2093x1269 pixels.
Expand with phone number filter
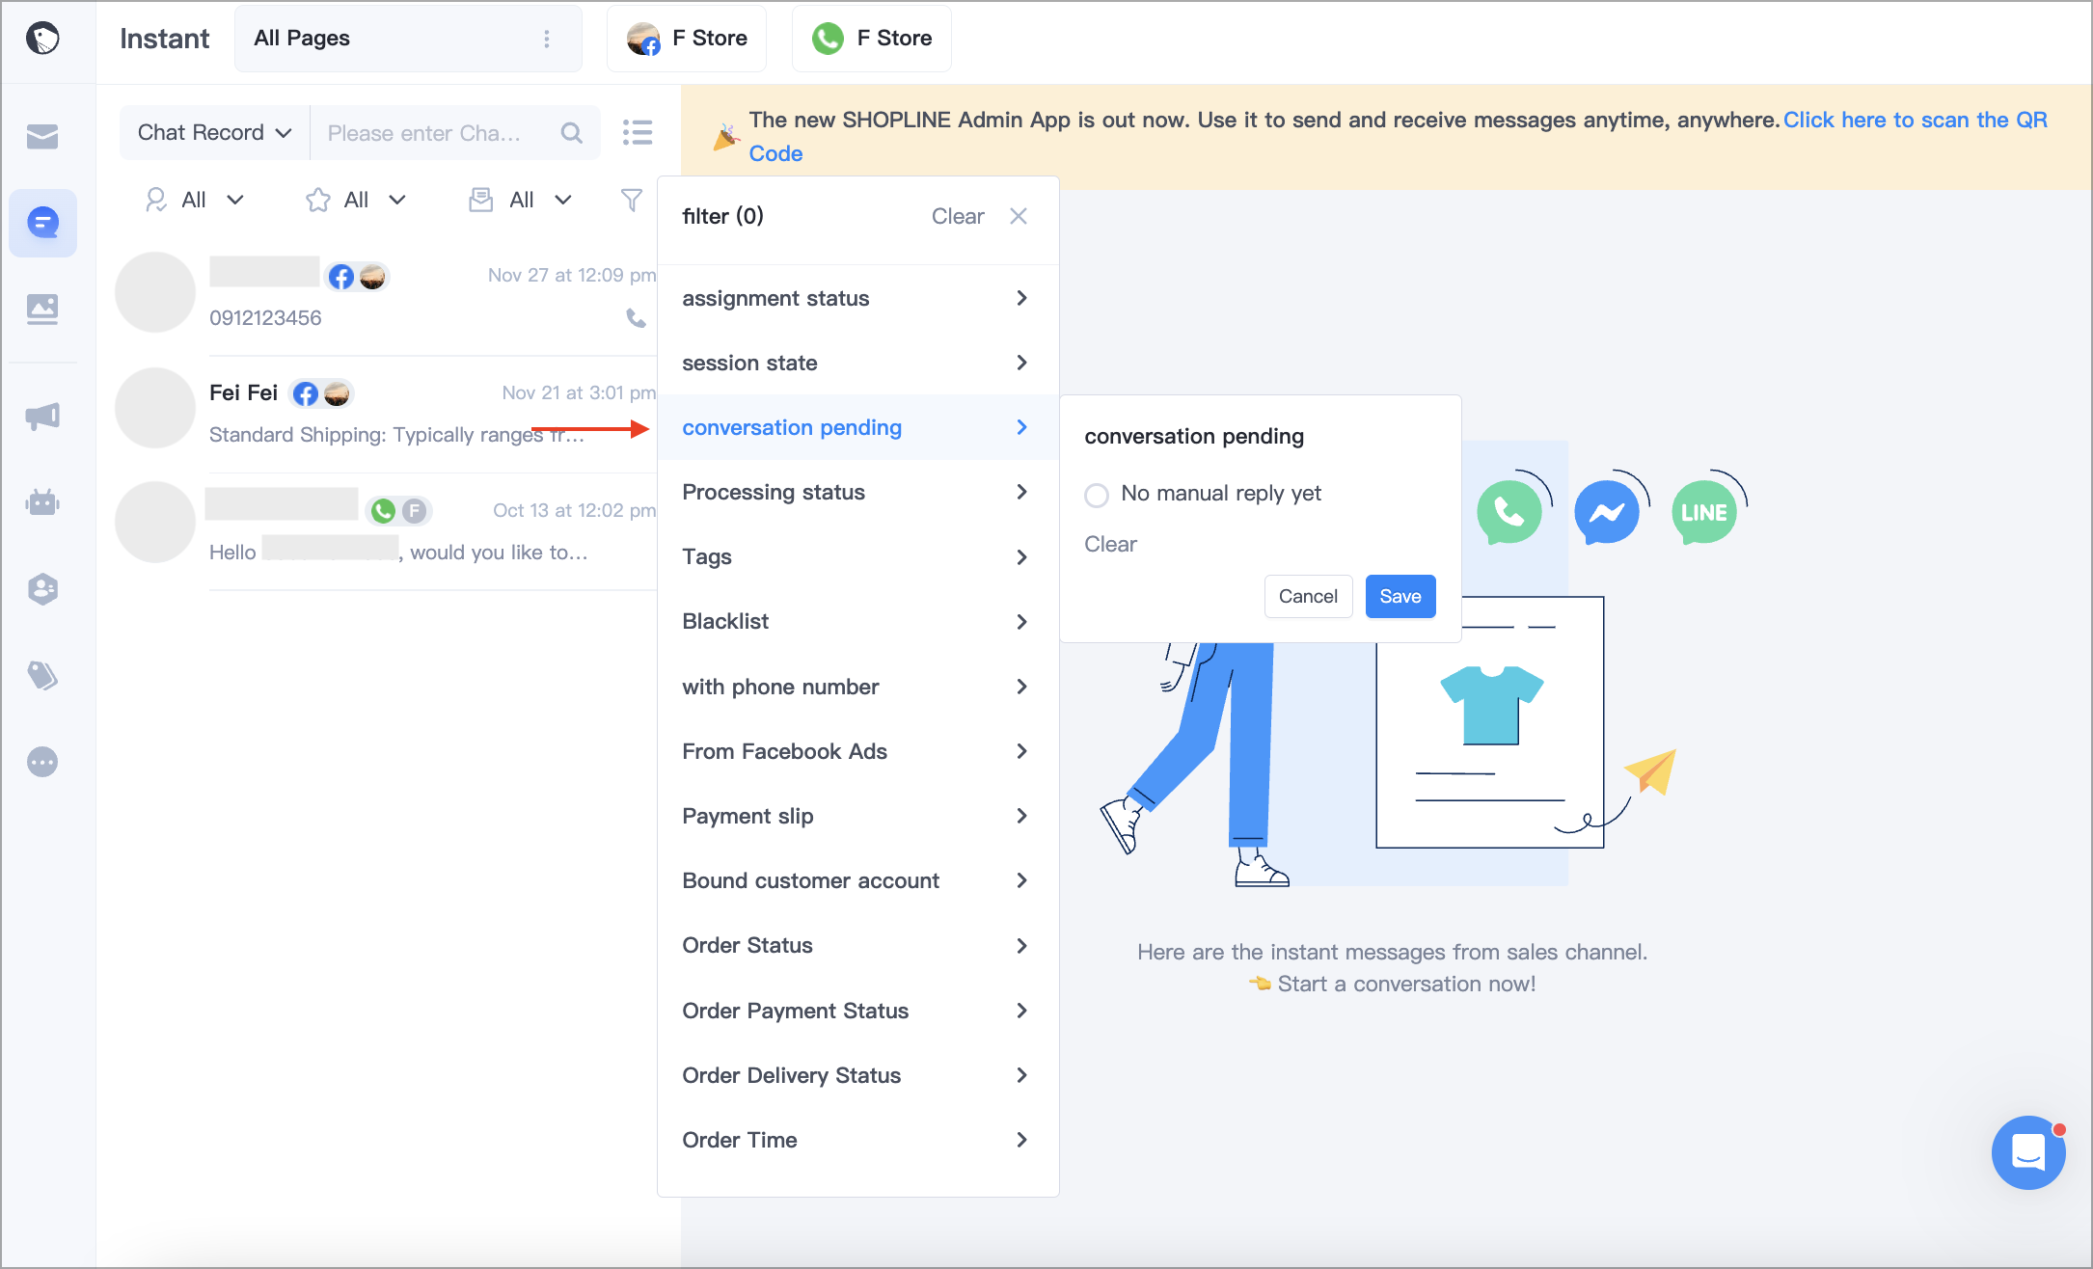coord(857,687)
